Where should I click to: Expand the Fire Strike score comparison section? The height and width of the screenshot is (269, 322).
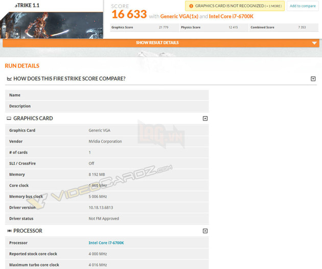click(313, 79)
